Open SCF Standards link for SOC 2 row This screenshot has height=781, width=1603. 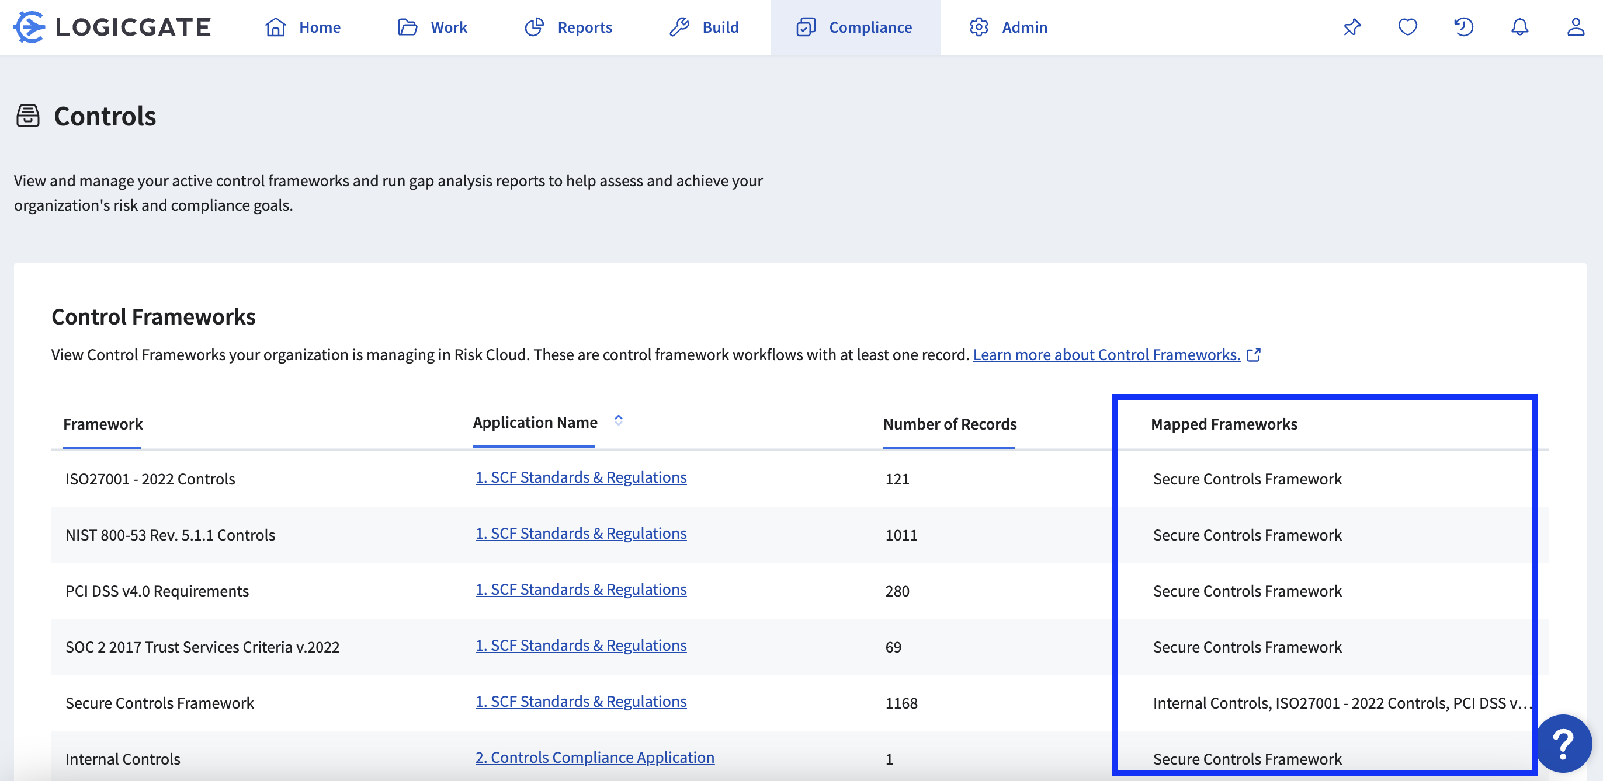point(581,646)
